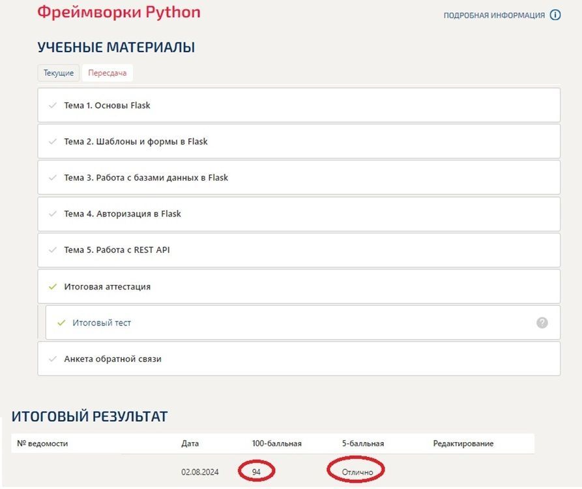582x489 pixels.
Task: Click the green checkmark by Итоговая аттестация
Action: (x=53, y=286)
